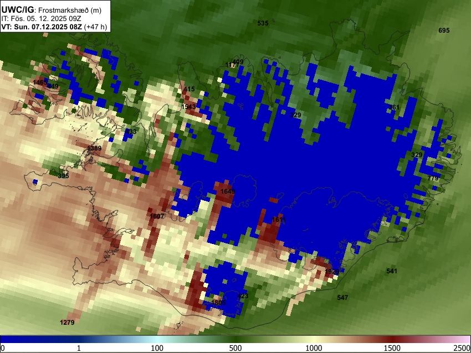The image size is (471, 353).
Task: Click the map value 1465
Action: [x=40, y=82]
